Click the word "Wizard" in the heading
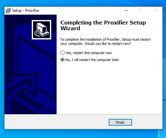This screenshot has width=166, height=138. [x=70, y=28]
